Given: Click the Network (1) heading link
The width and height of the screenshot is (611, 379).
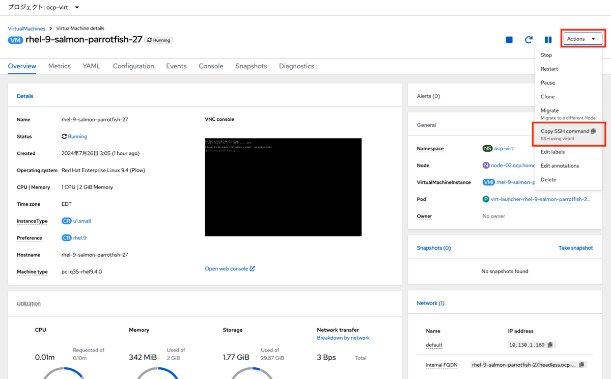Looking at the screenshot, I should (x=431, y=303).
